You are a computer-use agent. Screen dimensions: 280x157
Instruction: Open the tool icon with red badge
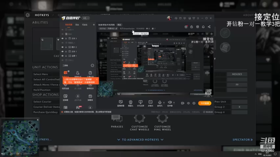pyautogui.click(x=78, y=107)
